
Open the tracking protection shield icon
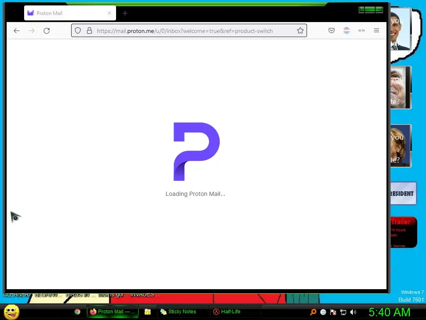[78, 30]
